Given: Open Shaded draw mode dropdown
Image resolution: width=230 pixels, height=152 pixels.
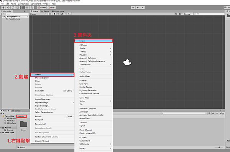Looking at the screenshot, I should 38,14.
